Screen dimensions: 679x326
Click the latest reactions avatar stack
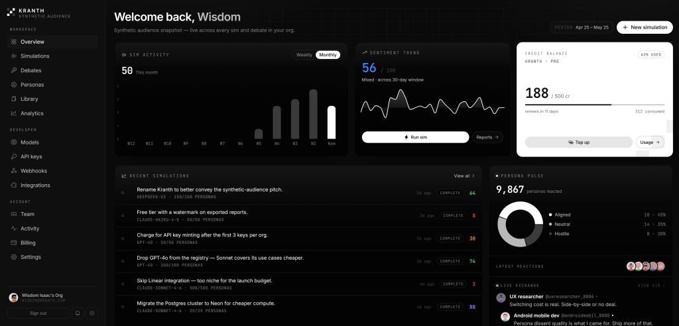(x=646, y=266)
